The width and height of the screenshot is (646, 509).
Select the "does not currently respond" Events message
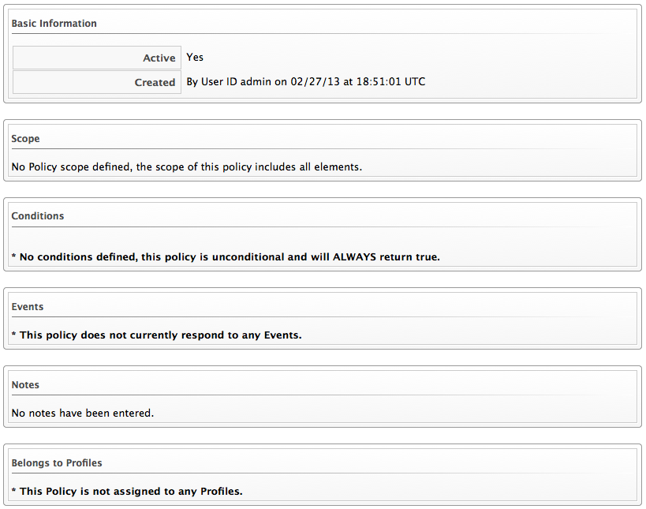156,335
